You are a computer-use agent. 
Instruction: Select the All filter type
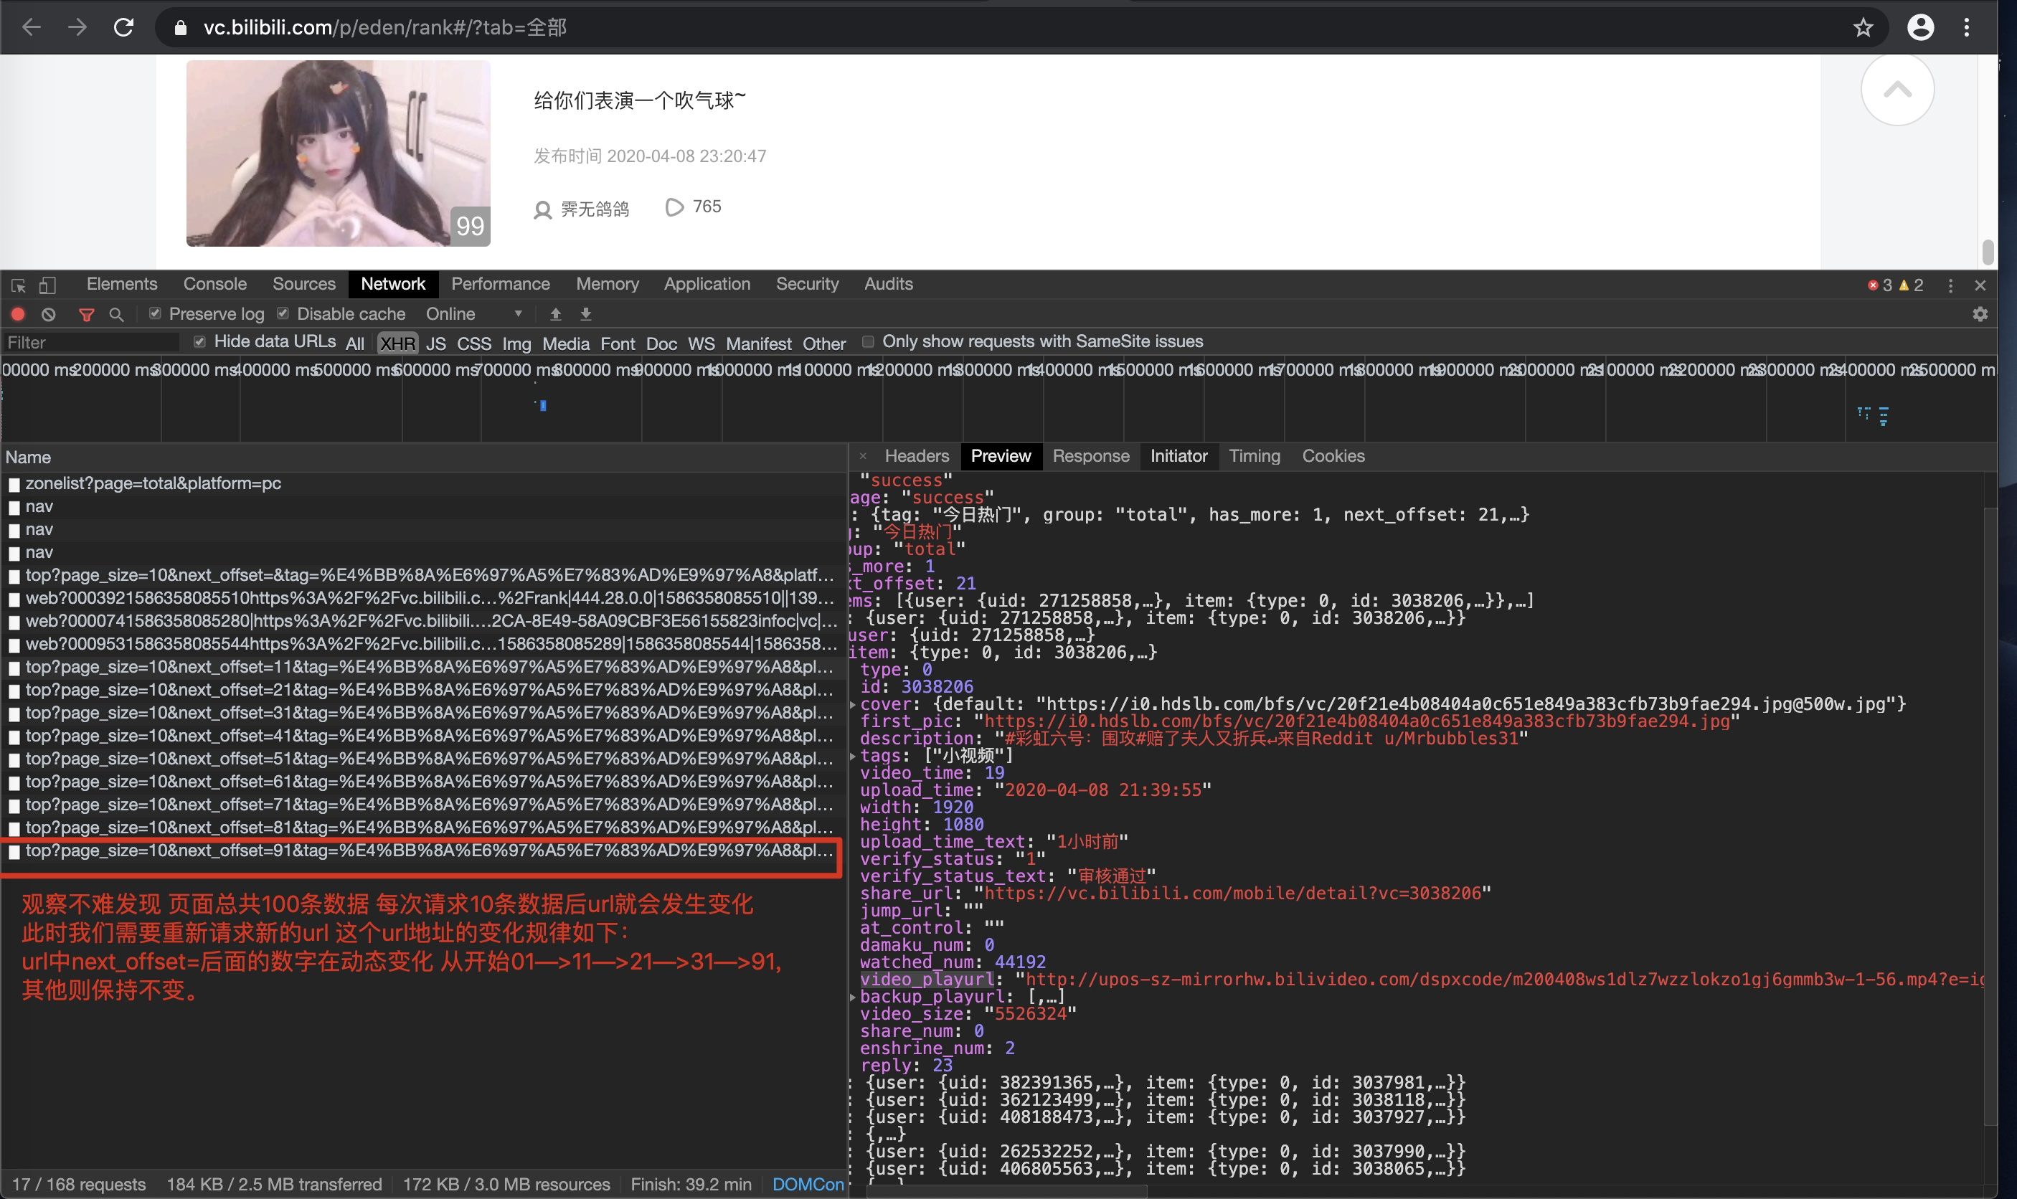coord(355,343)
